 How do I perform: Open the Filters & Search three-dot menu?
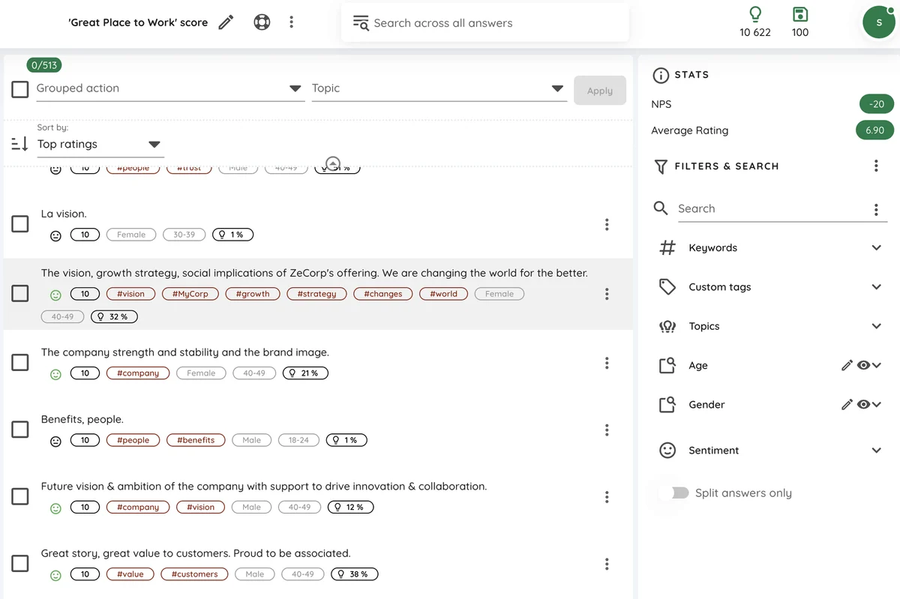coord(876,166)
